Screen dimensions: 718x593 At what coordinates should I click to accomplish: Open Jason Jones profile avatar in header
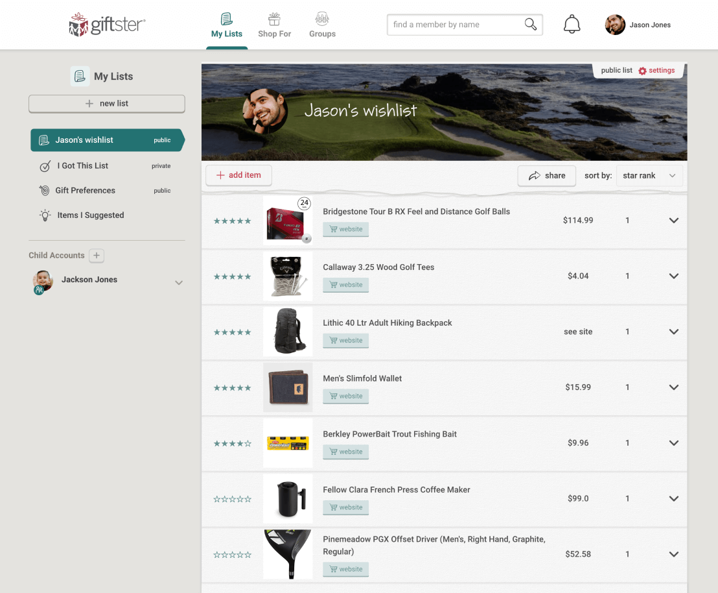click(615, 25)
